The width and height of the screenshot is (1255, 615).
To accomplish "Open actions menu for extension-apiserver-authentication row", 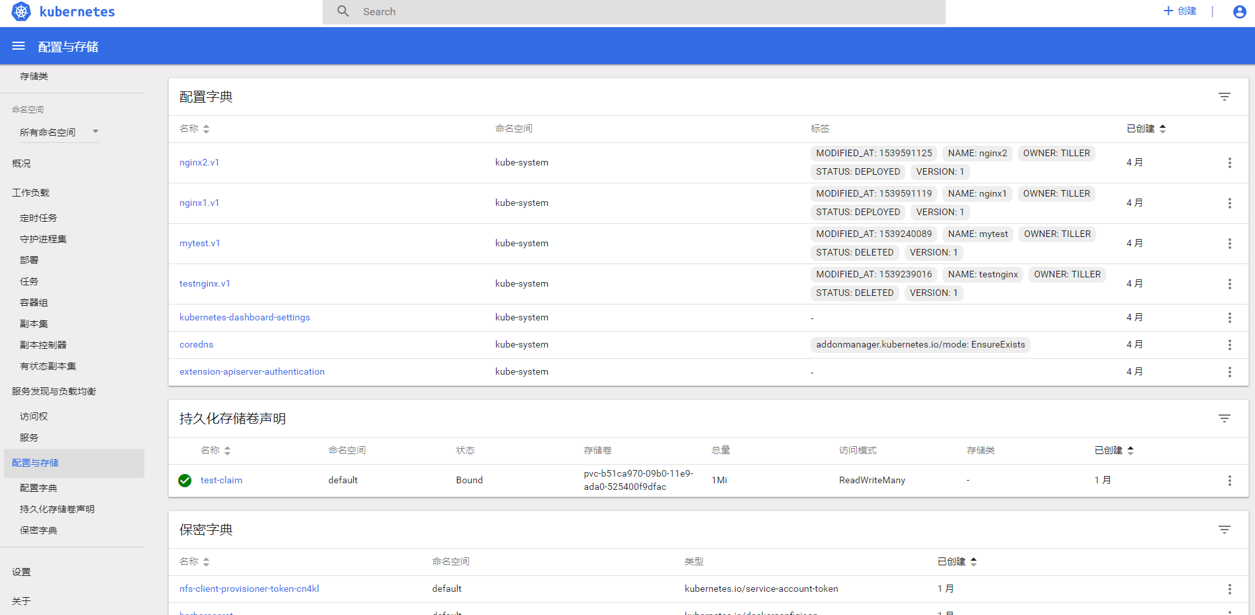I will click(x=1230, y=372).
